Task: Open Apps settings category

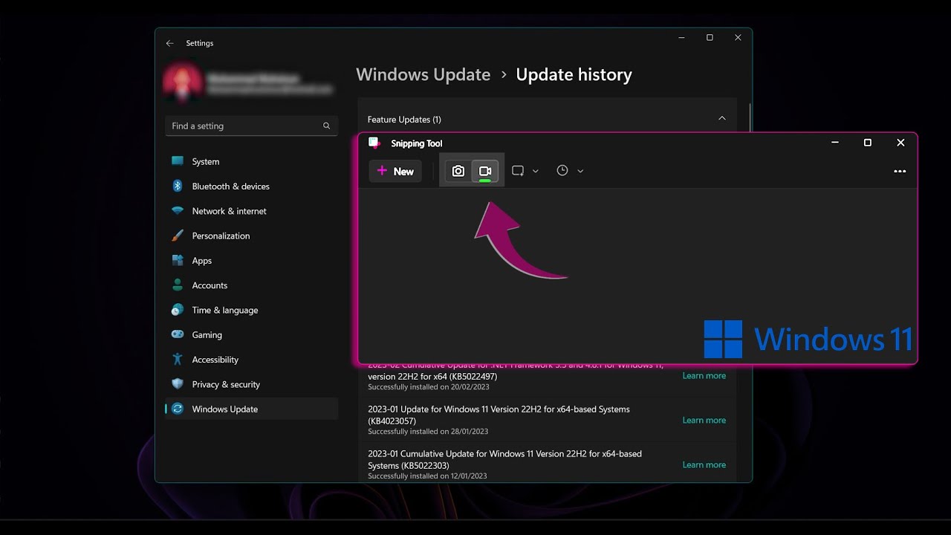Action: [x=251, y=260]
